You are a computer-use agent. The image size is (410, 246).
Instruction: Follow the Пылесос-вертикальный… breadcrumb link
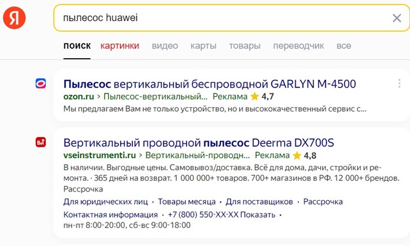[x=155, y=97]
